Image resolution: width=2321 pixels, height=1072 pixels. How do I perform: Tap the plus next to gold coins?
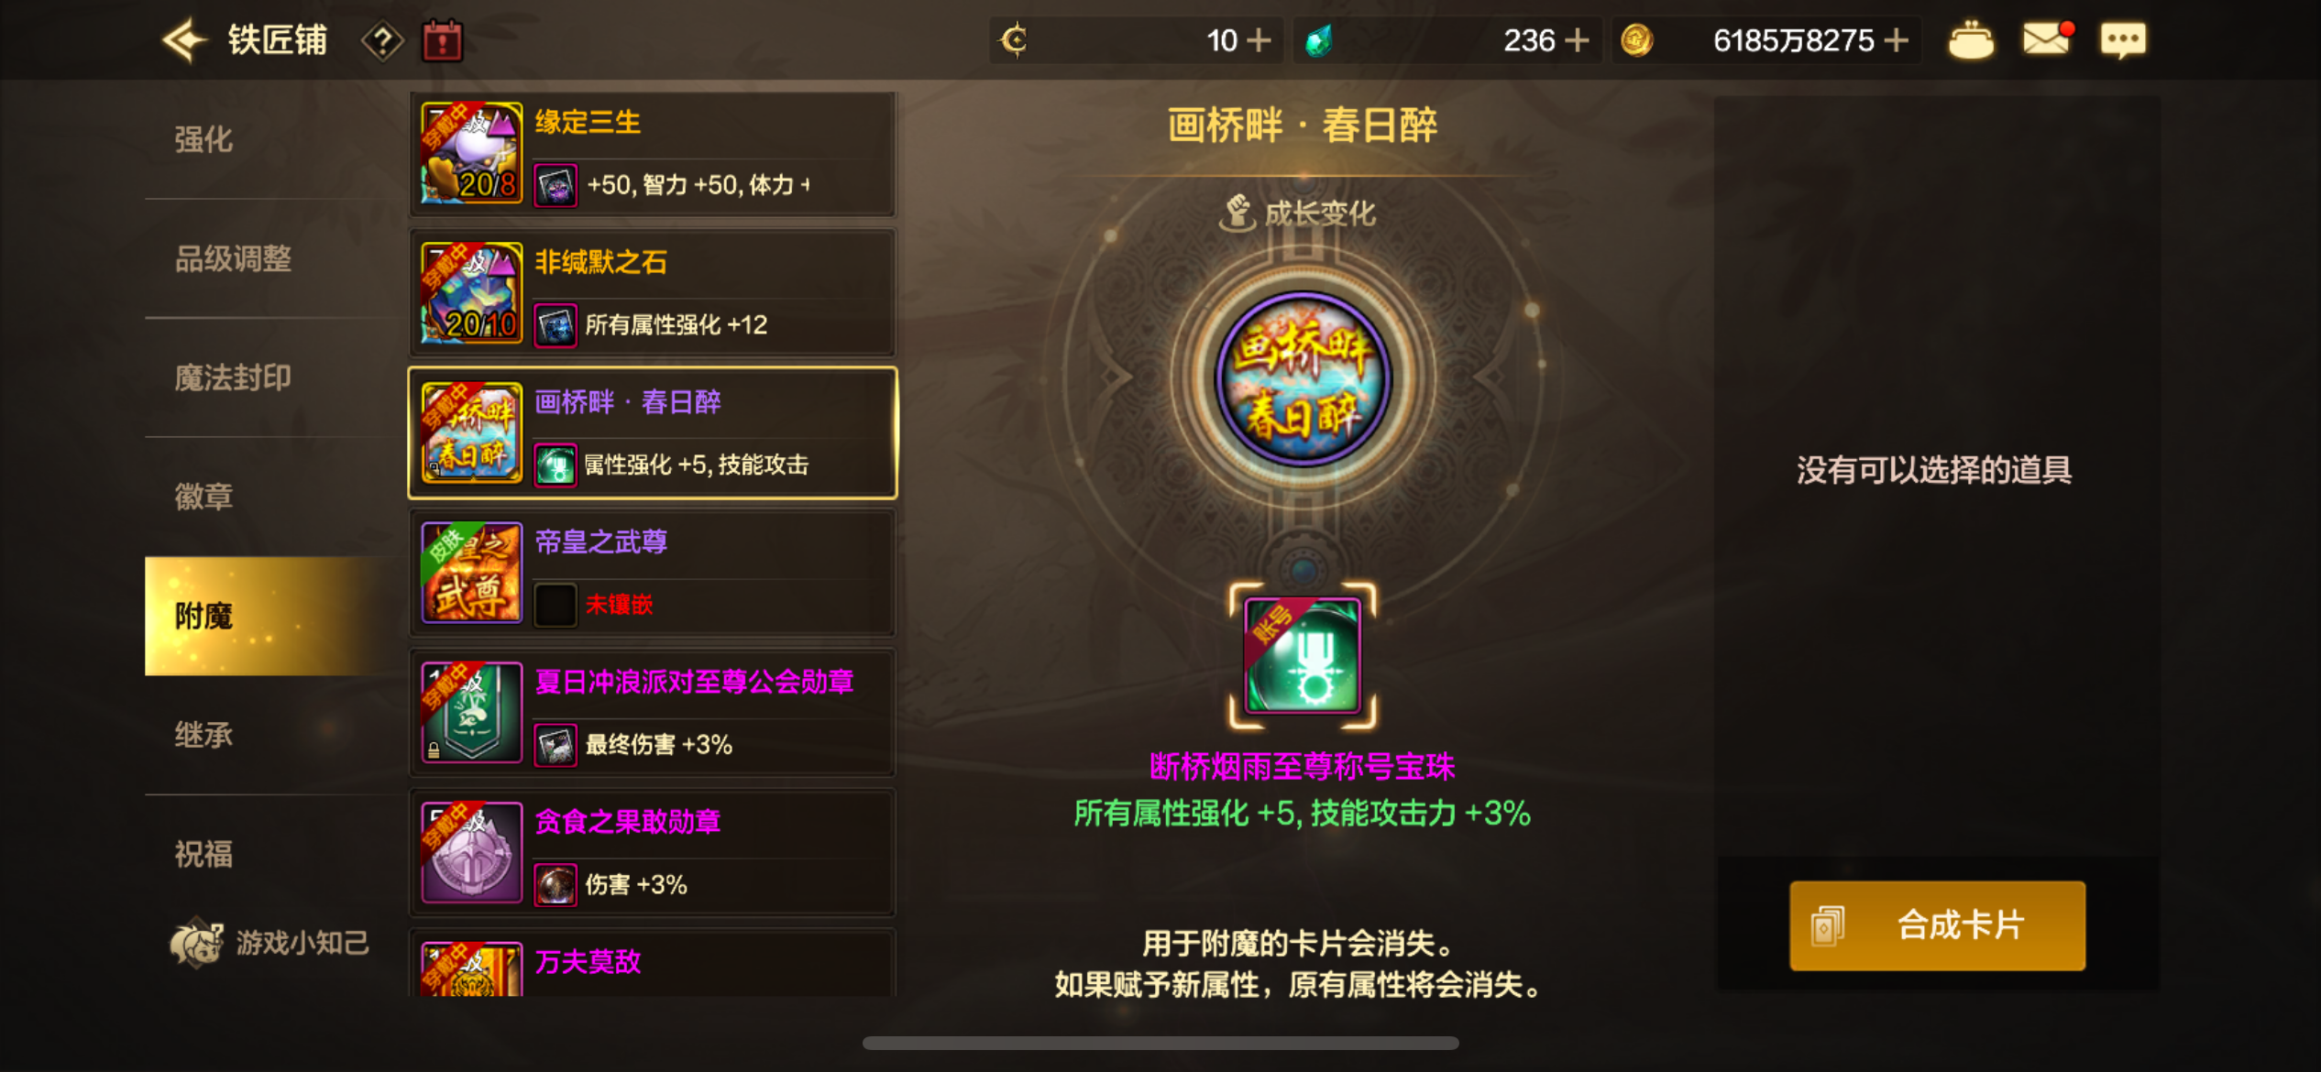1897,40
